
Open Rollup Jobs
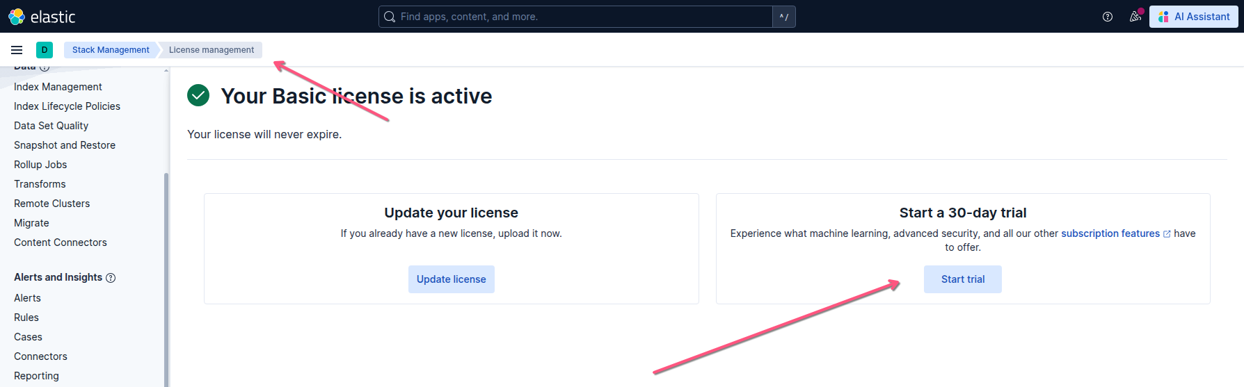pyautogui.click(x=40, y=165)
